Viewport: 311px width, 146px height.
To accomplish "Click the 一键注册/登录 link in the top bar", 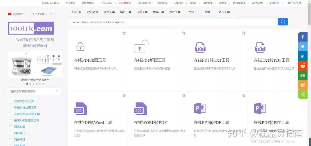I will click(x=293, y=3).
